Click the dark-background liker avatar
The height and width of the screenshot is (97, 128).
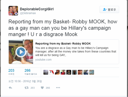pos(69,72)
